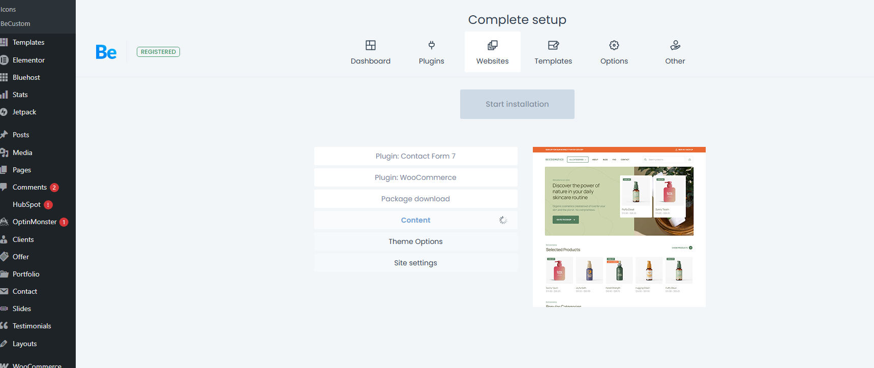Screen dimensions: 874x368
Task: Select the Theme Options install step
Action: coord(415,241)
